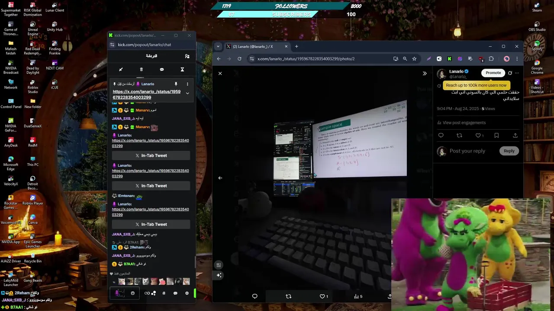This screenshot has width=554, height=311.
Task: Click the Grok icon beside Promote
Action: (510, 73)
